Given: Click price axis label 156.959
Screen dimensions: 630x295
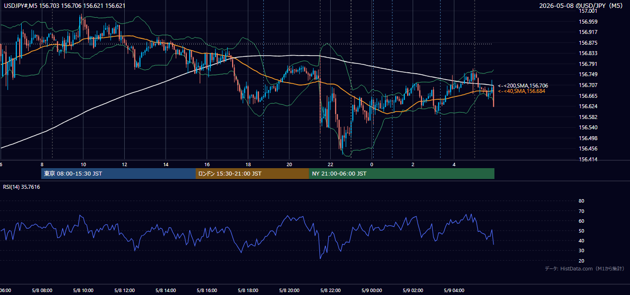Looking at the screenshot, I should (x=589, y=22).
